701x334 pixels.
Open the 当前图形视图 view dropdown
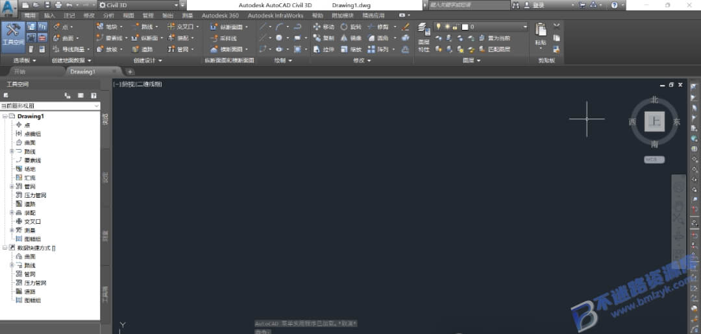click(x=50, y=106)
